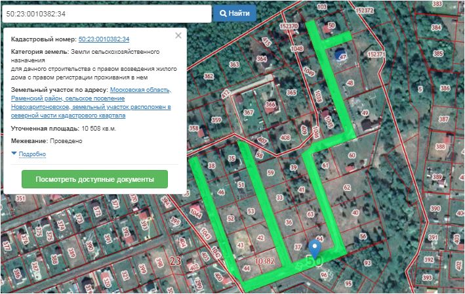Click parcel labeled 152371
Image resolution: width=465 pixels, height=294 pixels.
(376, 55)
